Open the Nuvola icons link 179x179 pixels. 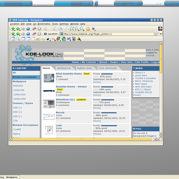point(60,112)
